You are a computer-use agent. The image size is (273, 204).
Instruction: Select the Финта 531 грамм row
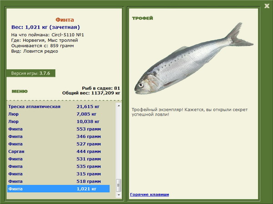pos(59,159)
